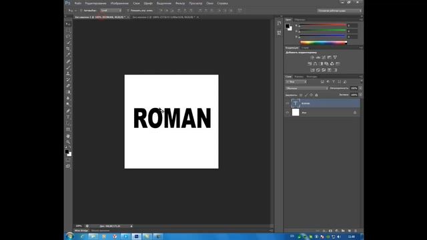The image size is (427, 240).
Task: Pick color from spectrum ramp
Action: click(x=324, y=43)
